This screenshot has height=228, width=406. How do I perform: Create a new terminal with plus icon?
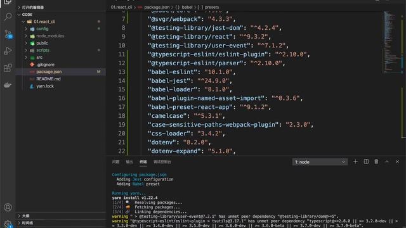(x=355, y=161)
